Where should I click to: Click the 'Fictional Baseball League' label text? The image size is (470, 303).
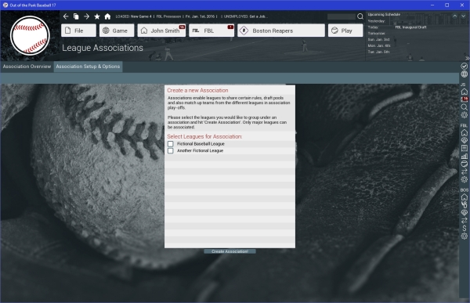coord(201,144)
